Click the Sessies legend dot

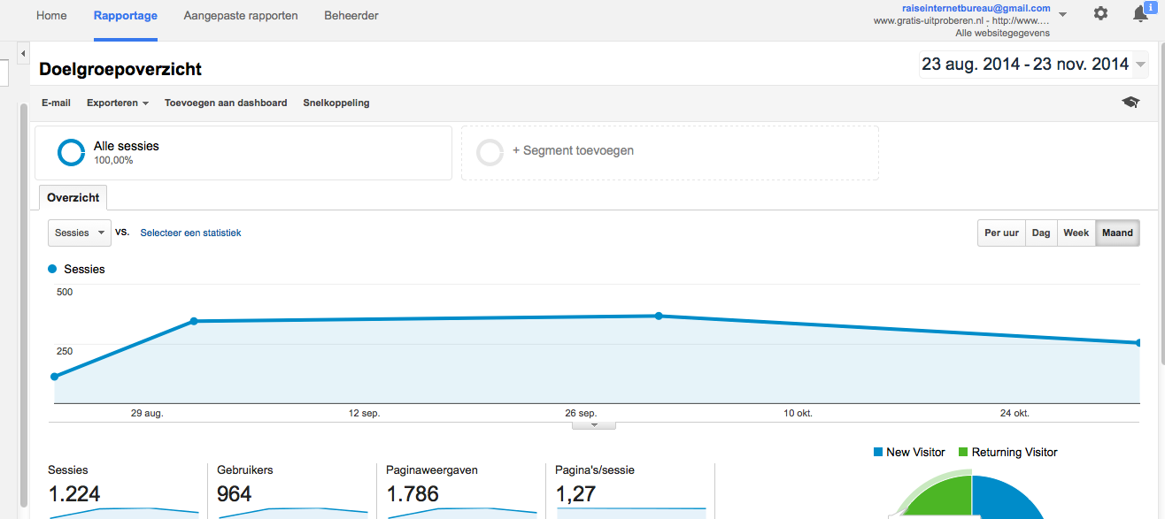(53, 269)
